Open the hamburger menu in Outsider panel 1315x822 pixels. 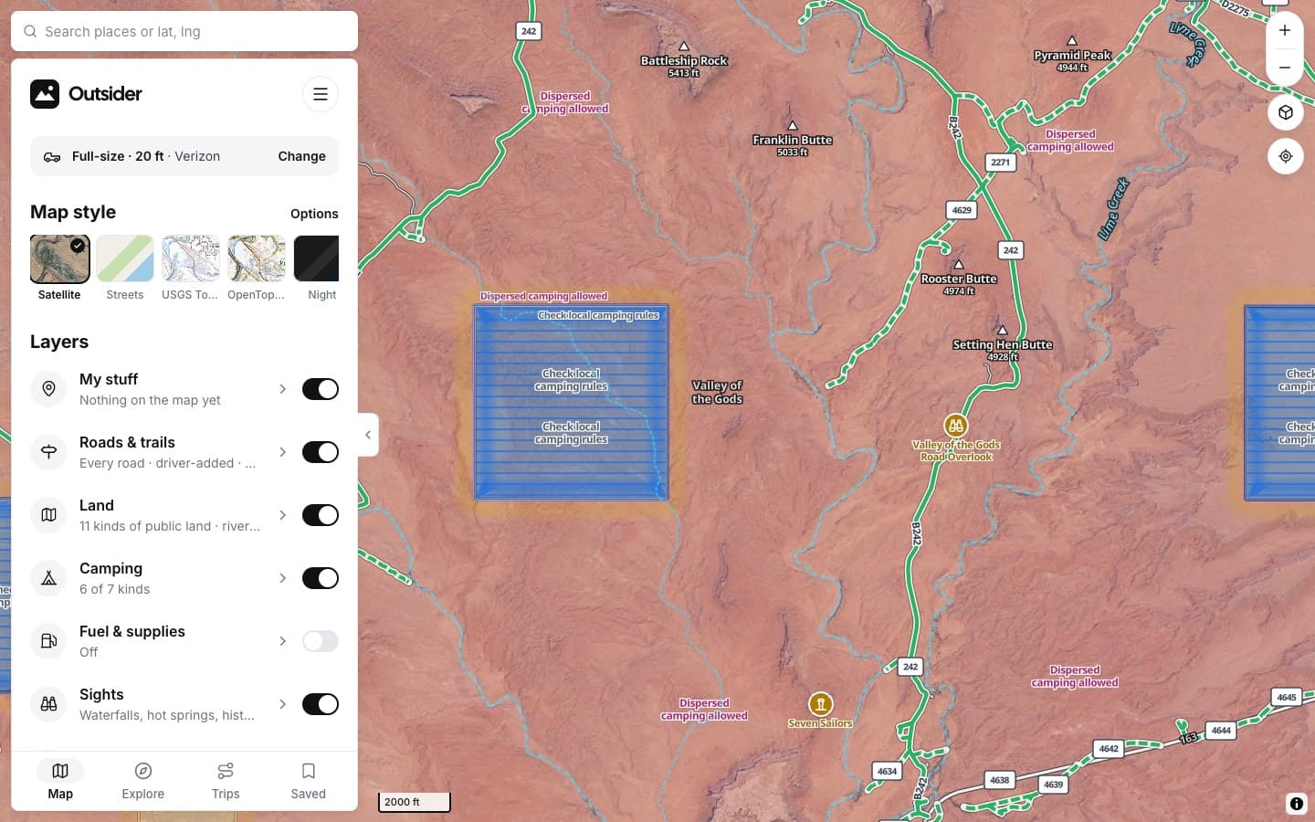coord(321,94)
